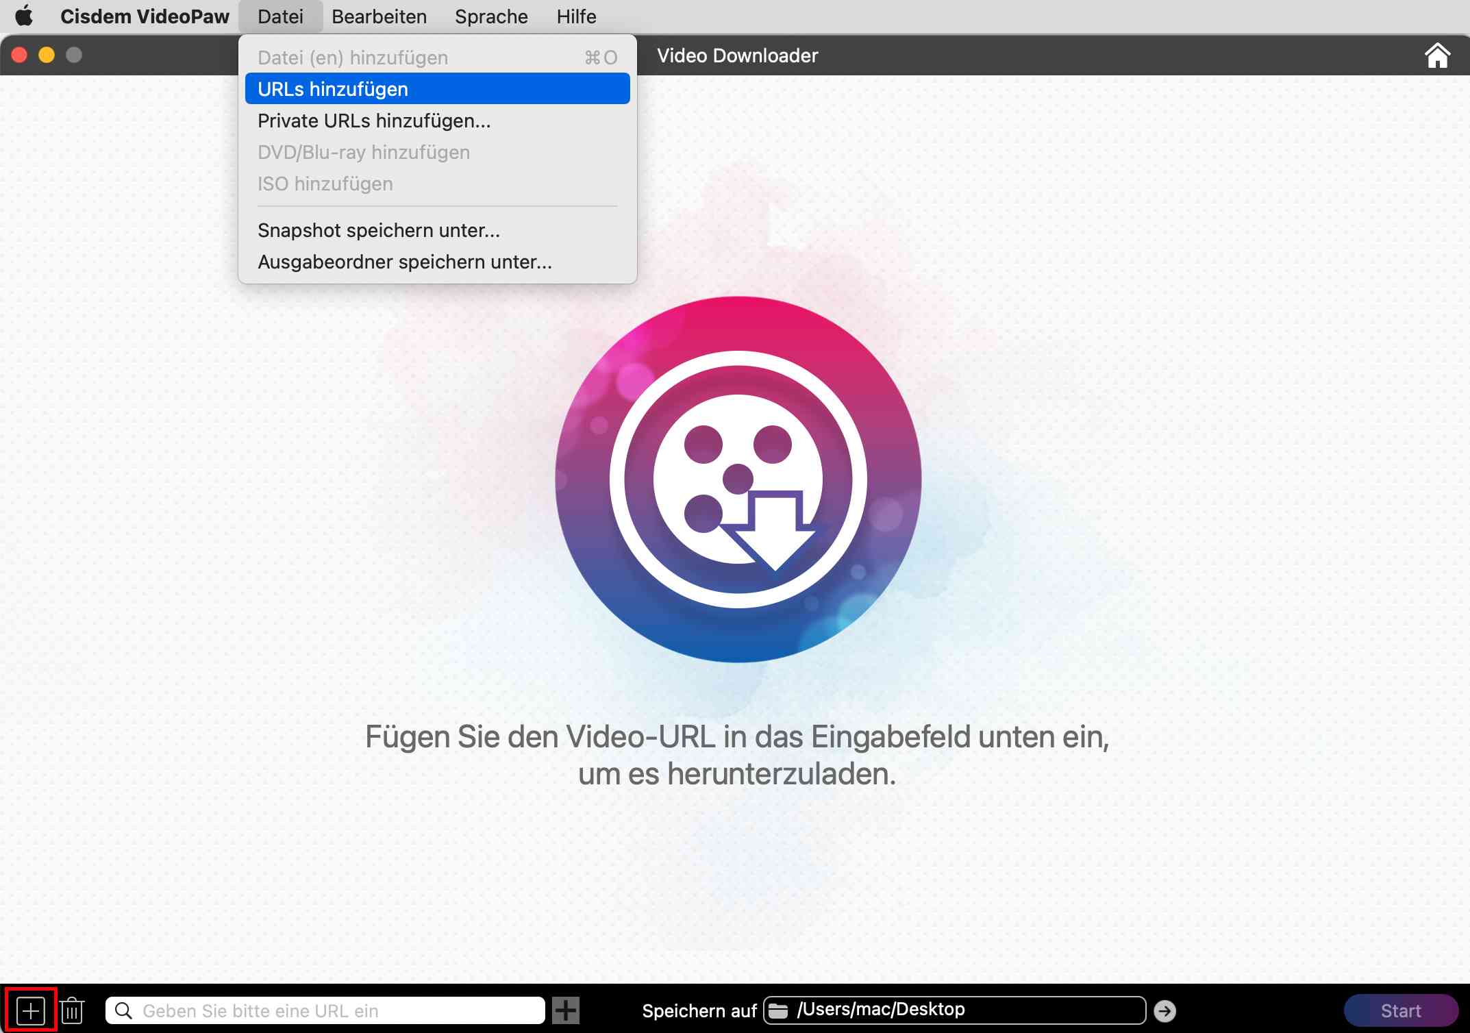
Task: Open the Apple menu
Action: [x=25, y=16]
